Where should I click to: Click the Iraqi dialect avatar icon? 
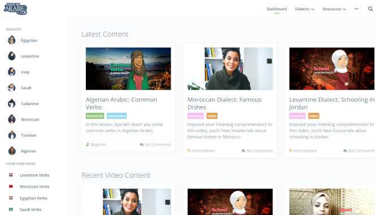tap(11, 72)
